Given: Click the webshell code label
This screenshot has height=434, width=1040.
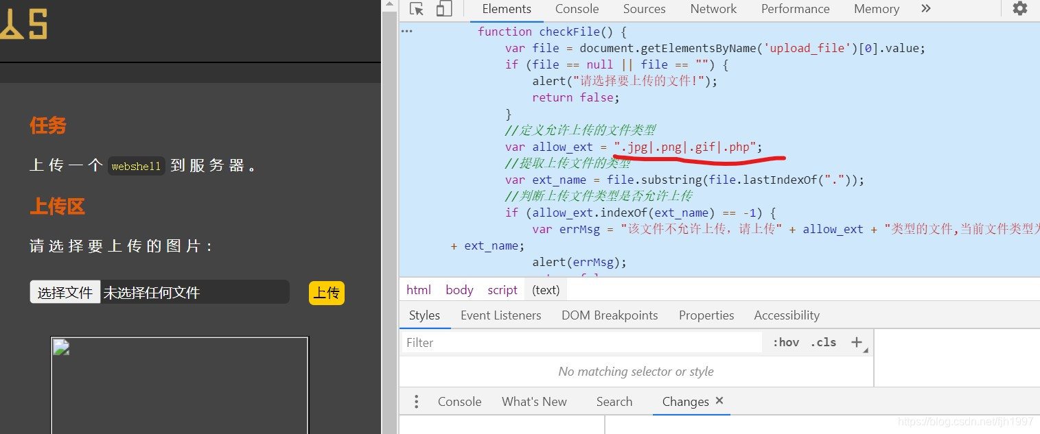Looking at the screenshot, I should click(x=136, y=166).
